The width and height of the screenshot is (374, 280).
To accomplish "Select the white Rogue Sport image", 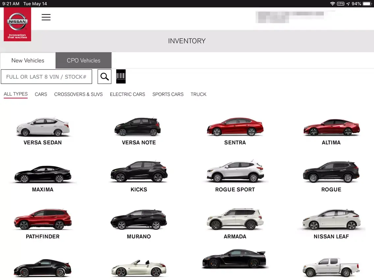I will pos(235,171).
